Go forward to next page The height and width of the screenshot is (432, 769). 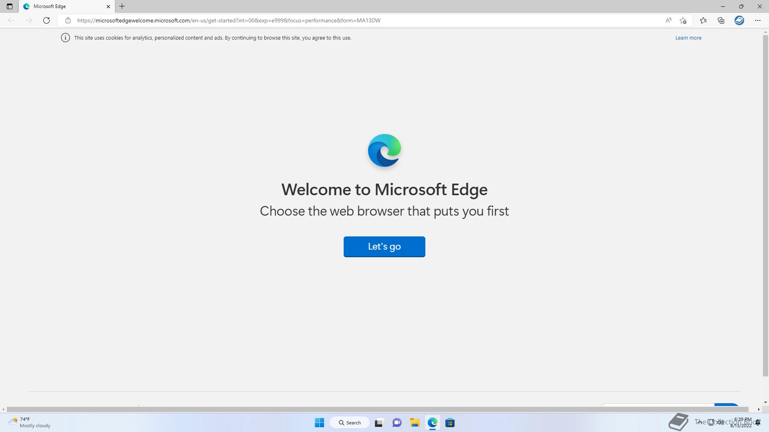point(29,20)
